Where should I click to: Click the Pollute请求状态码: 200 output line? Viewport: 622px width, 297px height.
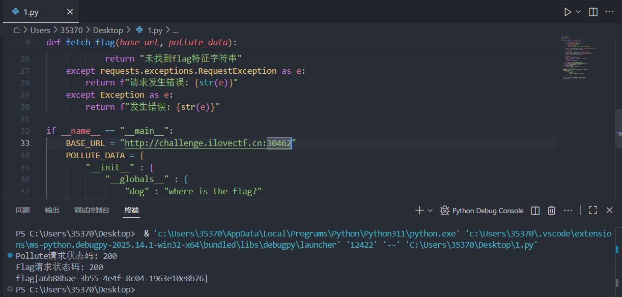[67, 256]
